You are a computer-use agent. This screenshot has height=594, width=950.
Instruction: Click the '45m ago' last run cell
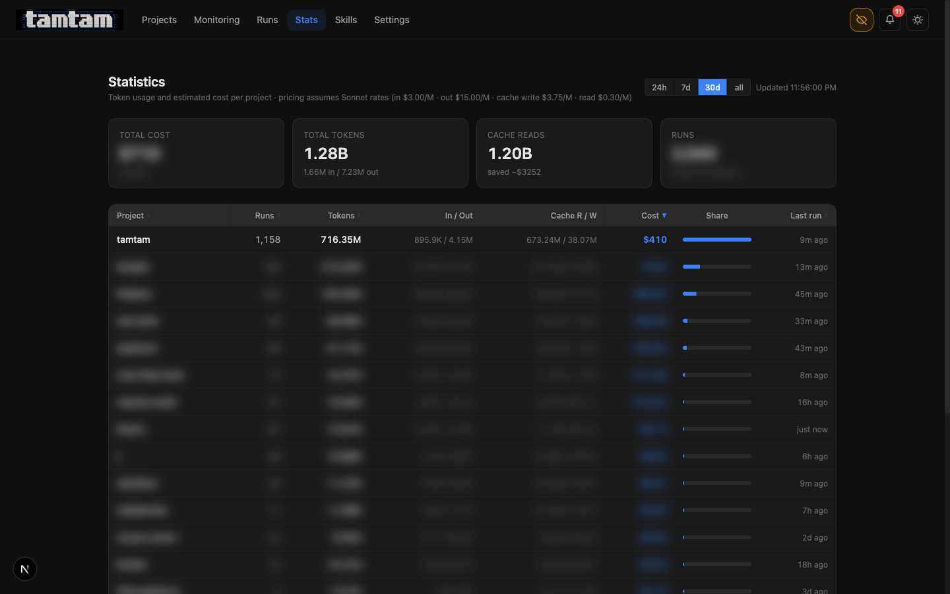click(x=811, y=294)
